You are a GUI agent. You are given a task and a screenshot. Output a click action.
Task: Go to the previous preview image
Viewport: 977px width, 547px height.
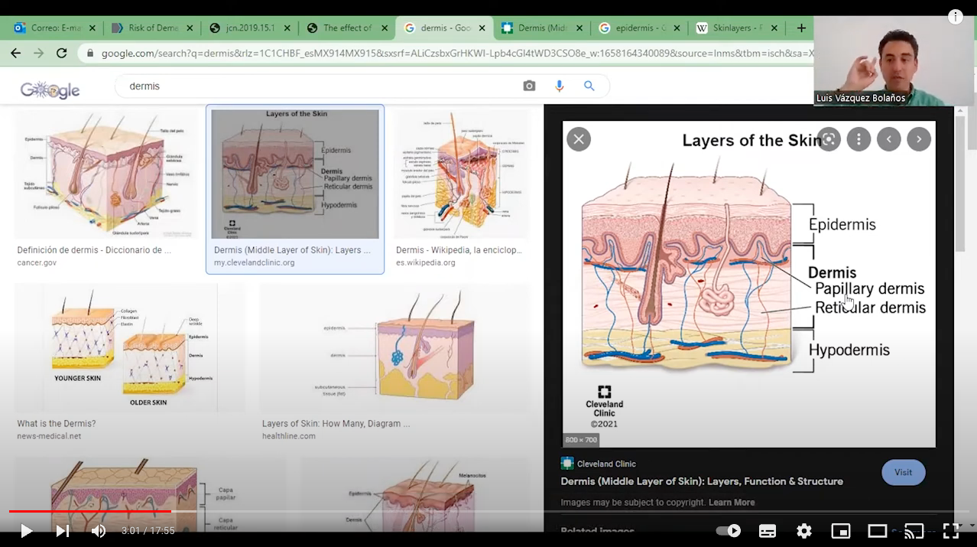[888, 139]
